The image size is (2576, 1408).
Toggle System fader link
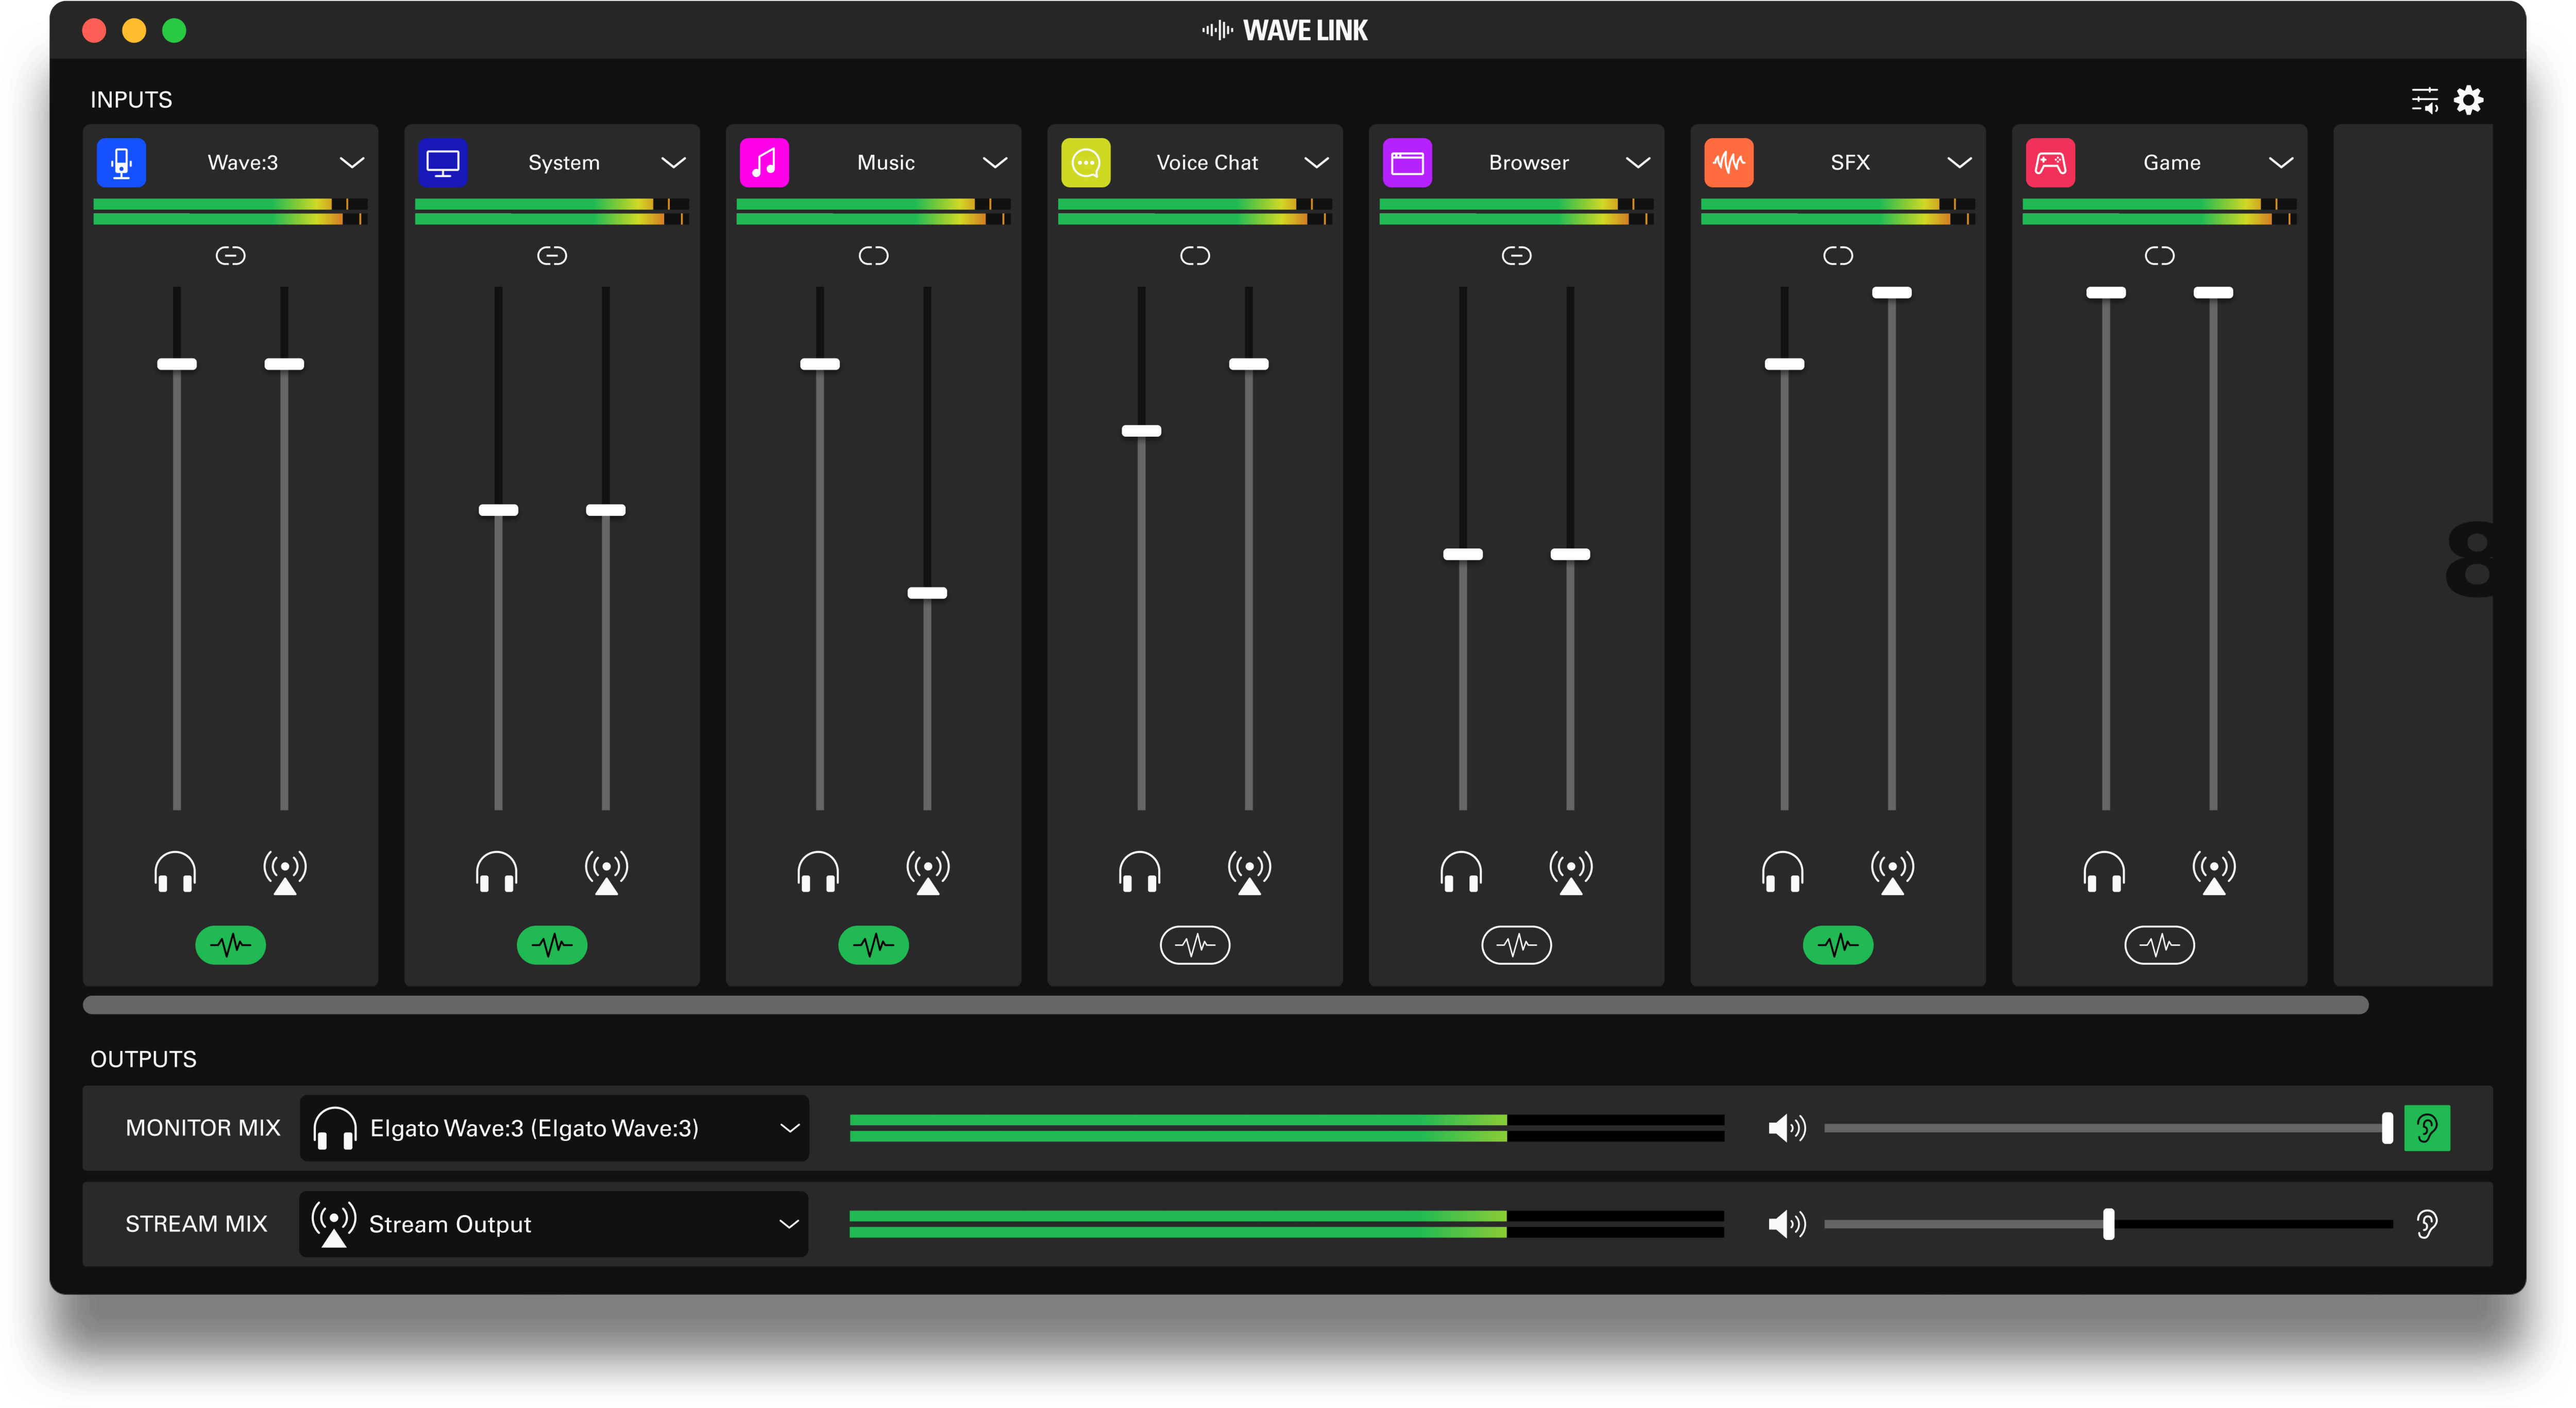[552, 256]
